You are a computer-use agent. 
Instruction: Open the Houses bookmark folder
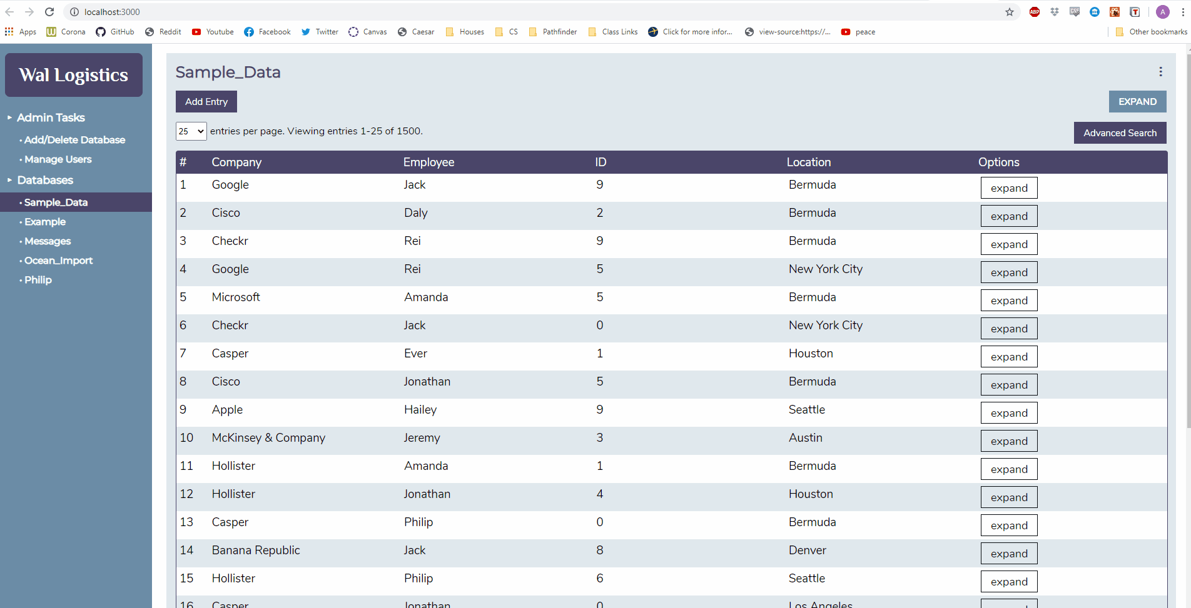[465, 32]
